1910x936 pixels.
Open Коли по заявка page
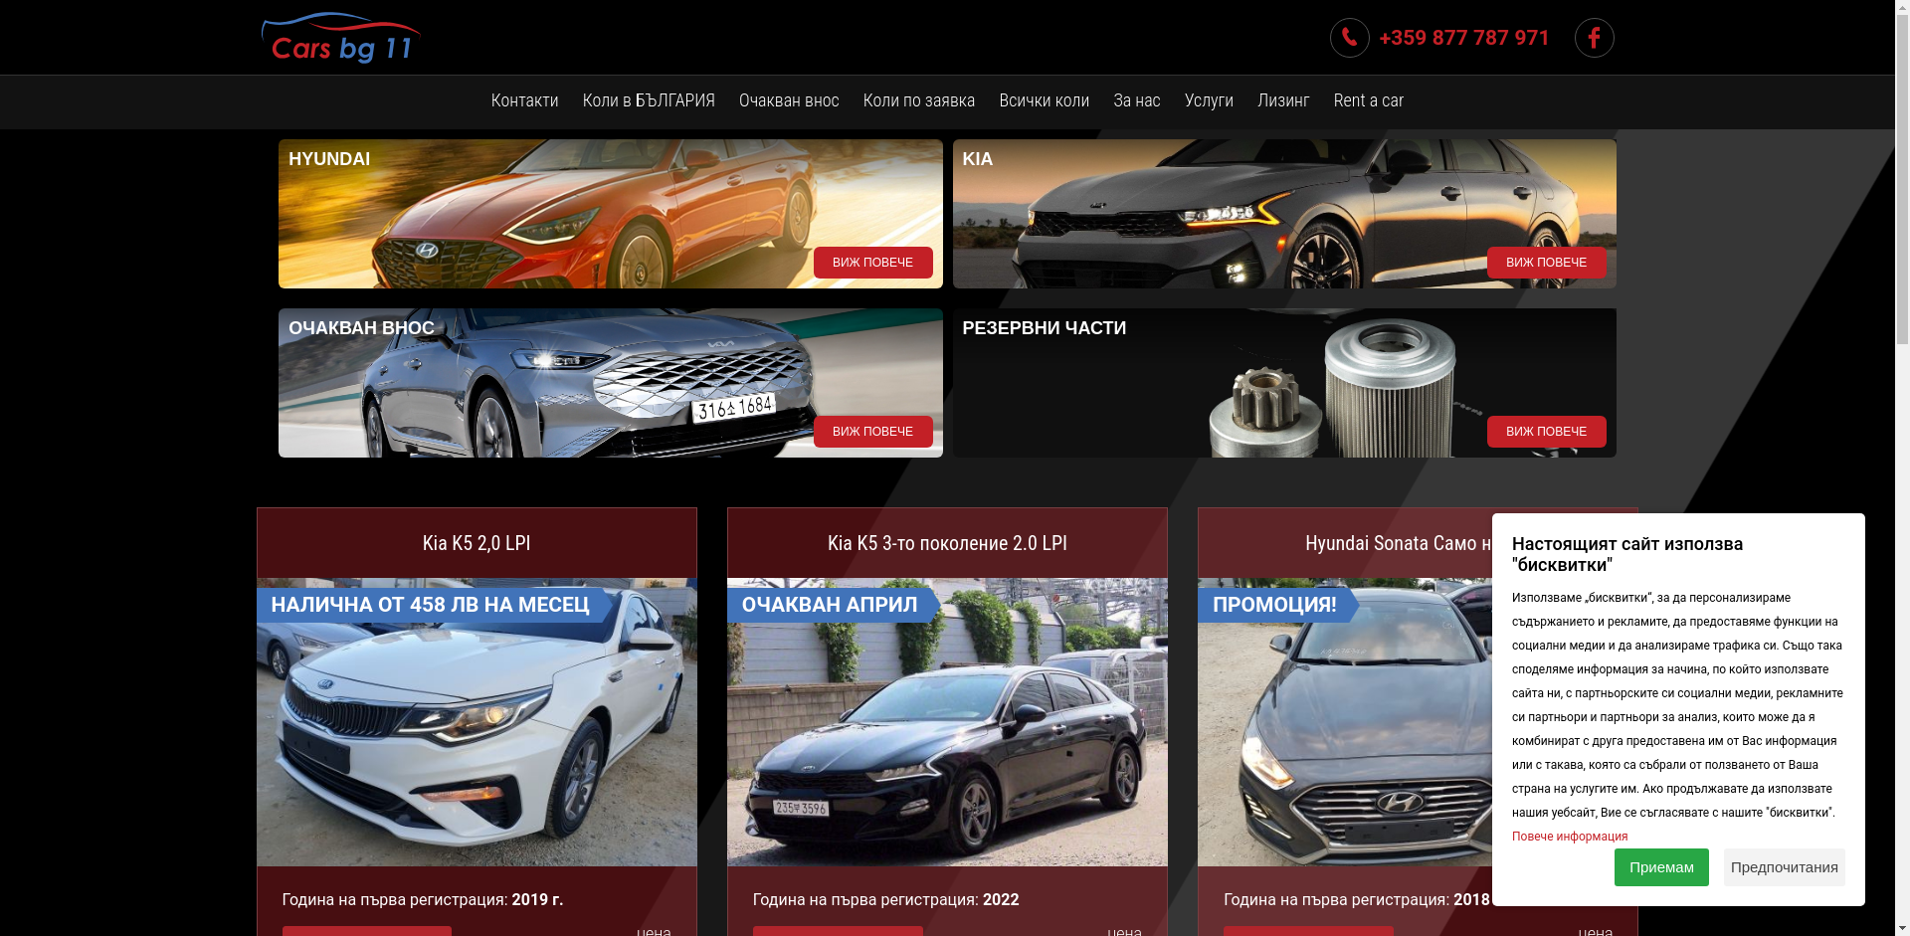918,100
